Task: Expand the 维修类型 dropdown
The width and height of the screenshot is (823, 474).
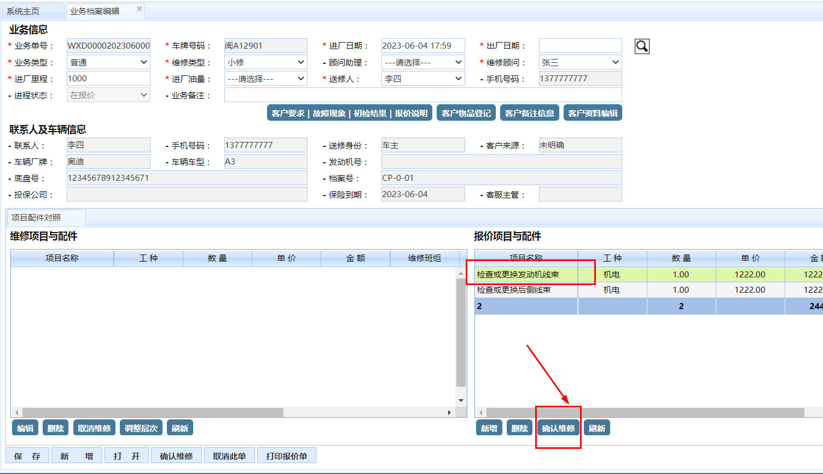Action: coord(266,62)
